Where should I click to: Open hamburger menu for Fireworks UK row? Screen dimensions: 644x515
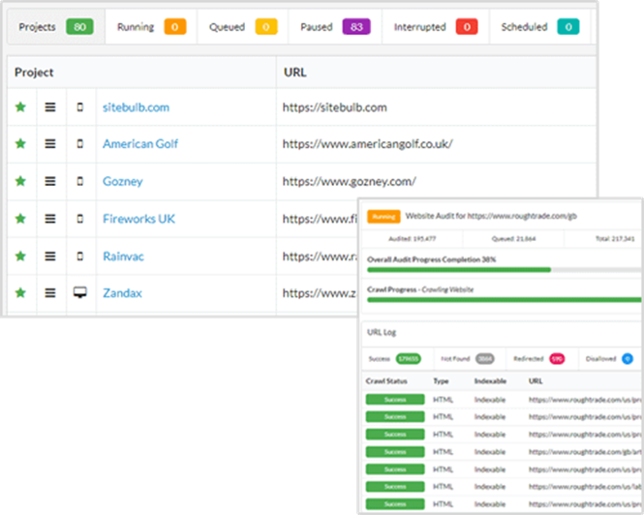pyautogui.click(x=50, y=219)
